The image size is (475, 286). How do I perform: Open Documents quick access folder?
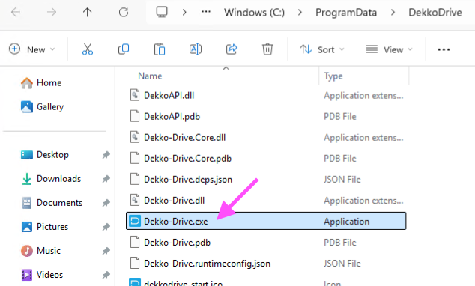[52, 202]
